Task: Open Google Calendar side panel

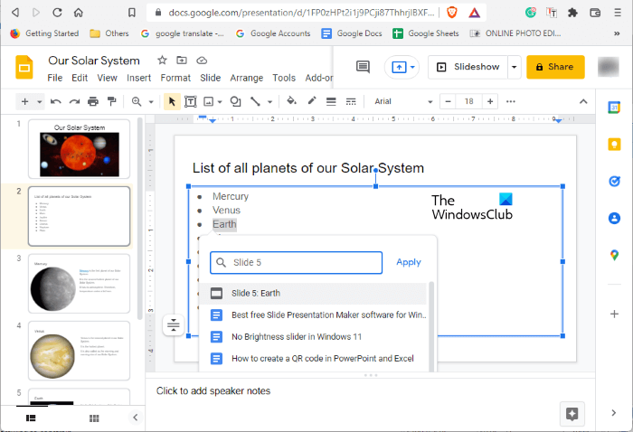Action: coord(614,108)
